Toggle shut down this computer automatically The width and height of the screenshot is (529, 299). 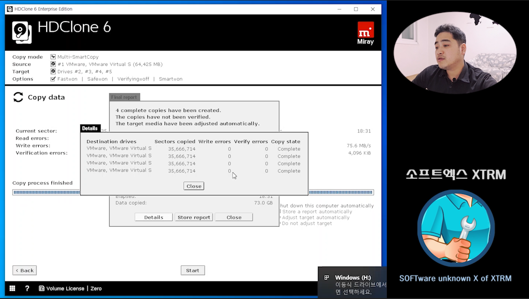pyautogui.click(x=327, y=206)
